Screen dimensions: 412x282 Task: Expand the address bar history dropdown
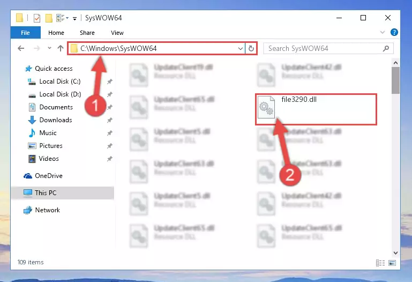pos(240,48)
